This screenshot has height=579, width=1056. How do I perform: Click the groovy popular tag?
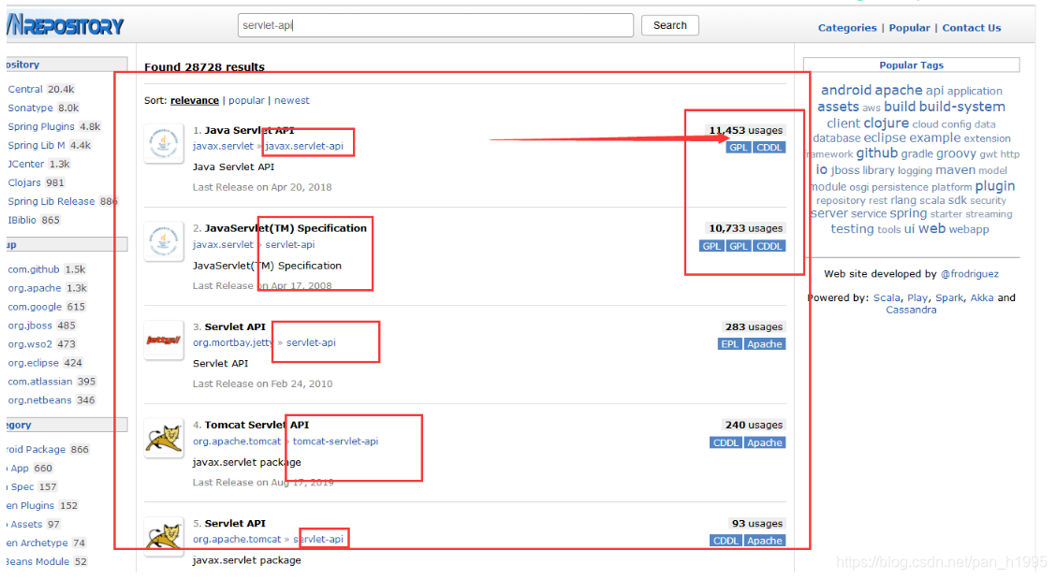pyautogui.click(x=956, y=153)
